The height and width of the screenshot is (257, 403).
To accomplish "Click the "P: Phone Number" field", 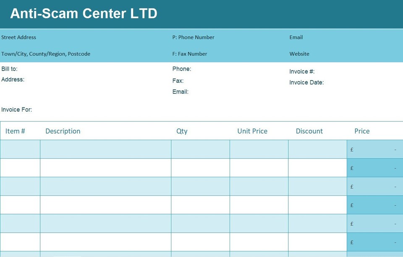I will [193, 37].
